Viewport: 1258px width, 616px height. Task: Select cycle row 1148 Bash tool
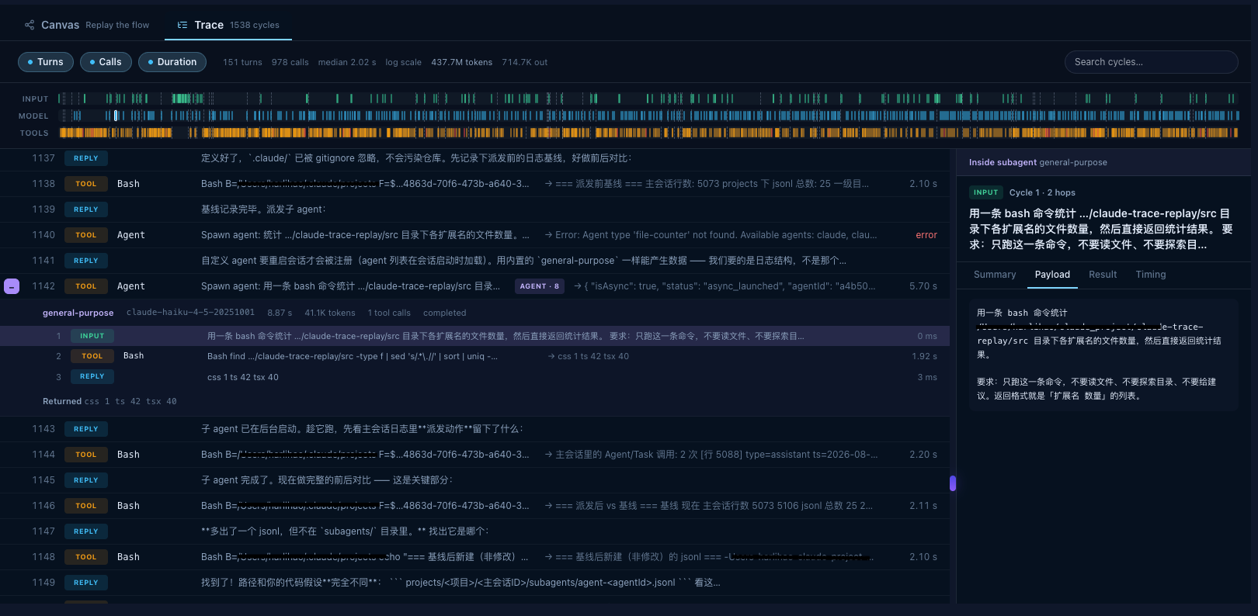point(474,557)
